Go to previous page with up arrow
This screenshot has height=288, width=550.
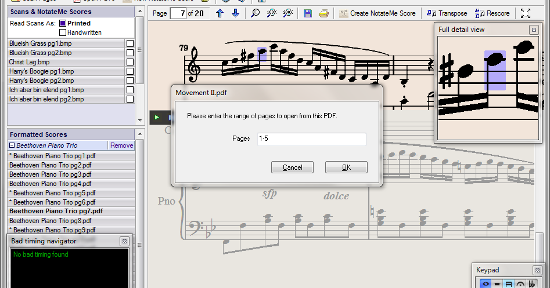(220, 13)
